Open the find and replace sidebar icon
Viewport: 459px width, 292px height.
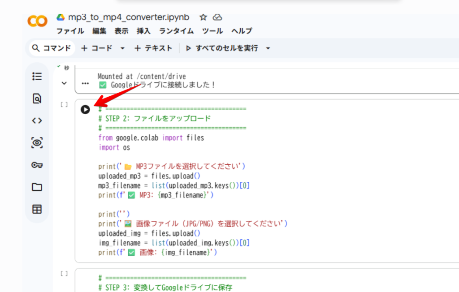37,99
